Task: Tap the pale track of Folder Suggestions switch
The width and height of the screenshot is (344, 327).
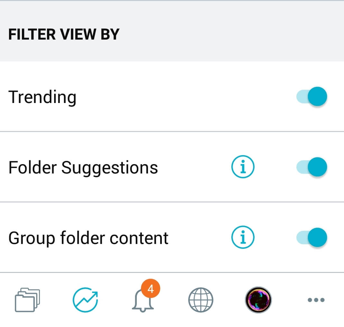Action: [302, 167]
